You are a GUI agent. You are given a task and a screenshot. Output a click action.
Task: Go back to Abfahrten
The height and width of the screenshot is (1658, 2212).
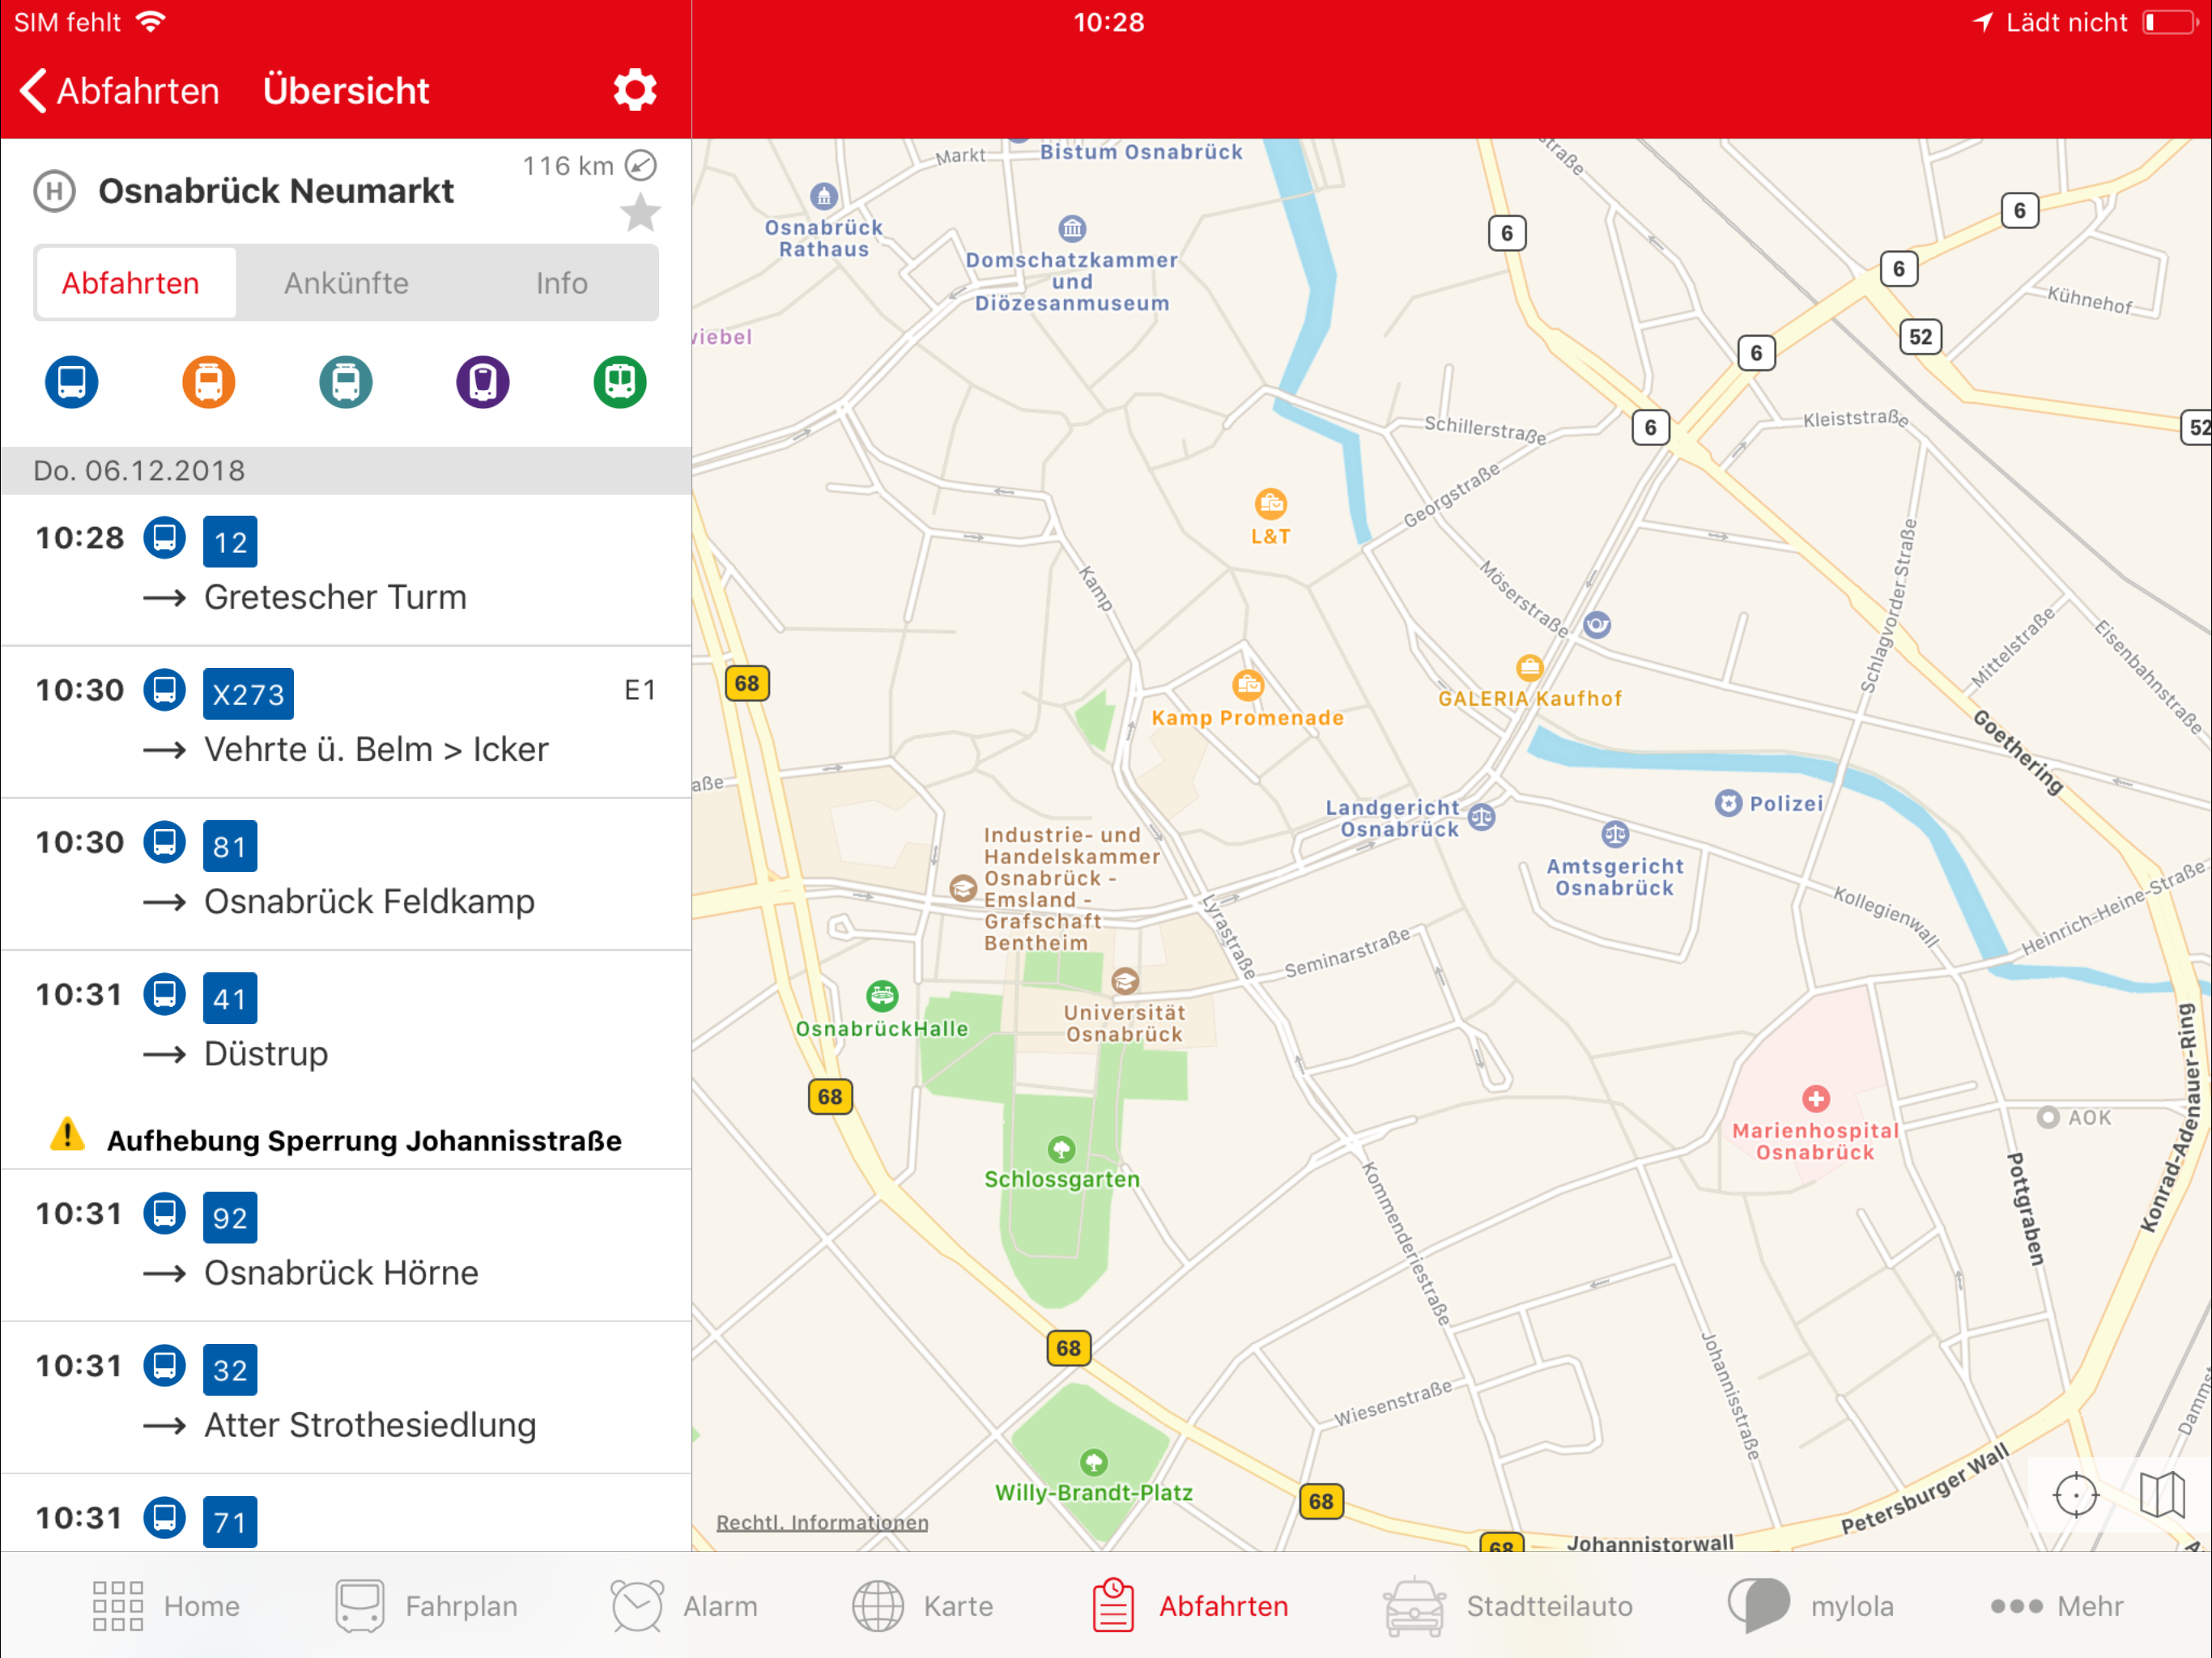[x=118, y=91]
